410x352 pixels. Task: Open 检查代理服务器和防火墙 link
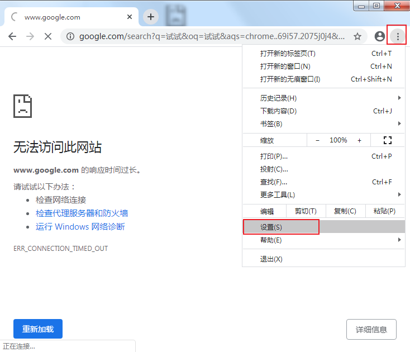click(82, 213)
